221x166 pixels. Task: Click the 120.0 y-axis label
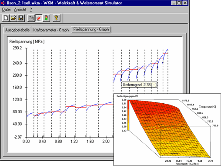pos(17,100)
